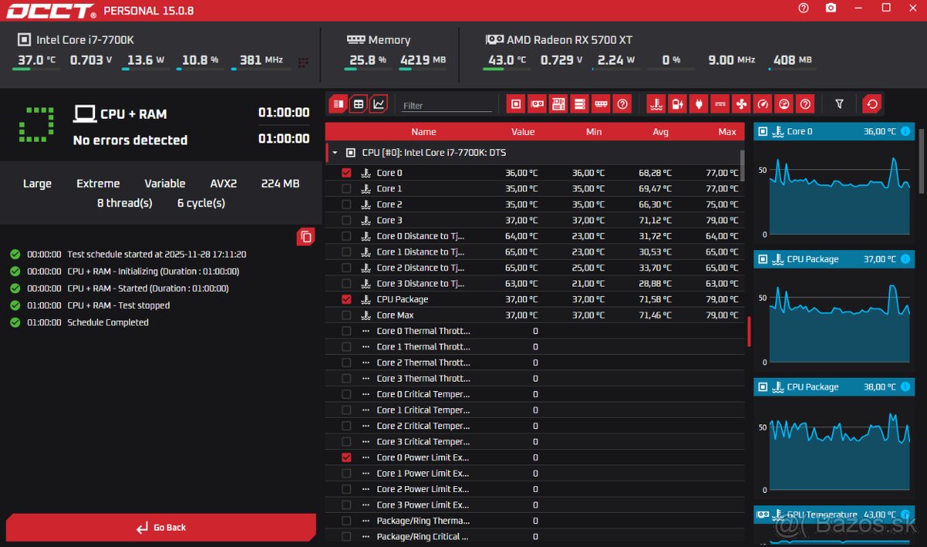Expand CPU stats via the dots next to MHz

[x=303, y=62]
